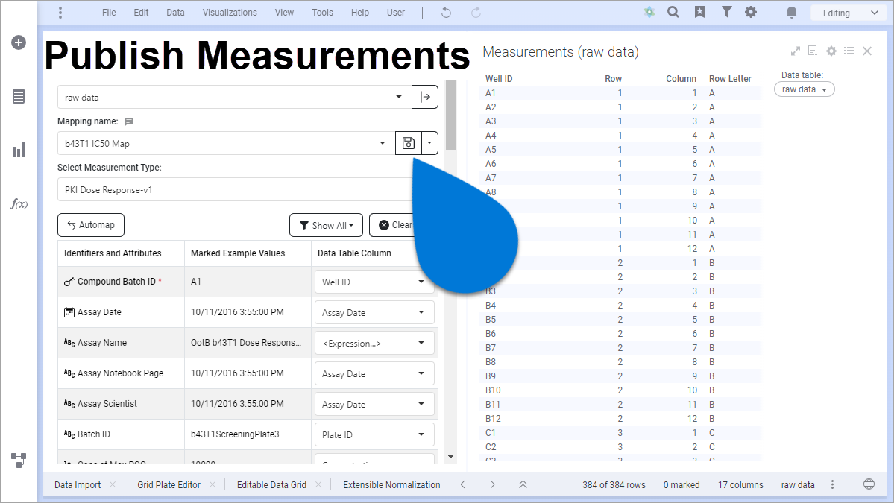894x503 pixels.
Task: Open the recommendations sparkle icon
Action: pos(649,12)
